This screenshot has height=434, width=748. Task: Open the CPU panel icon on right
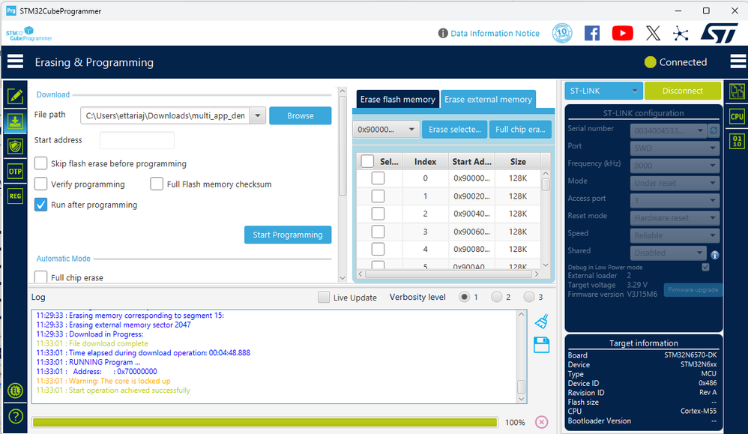pyautogui.click(x=737, y=116)
